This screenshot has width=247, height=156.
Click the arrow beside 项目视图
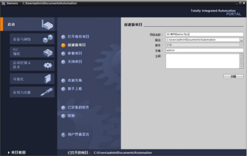click(9, 152)
